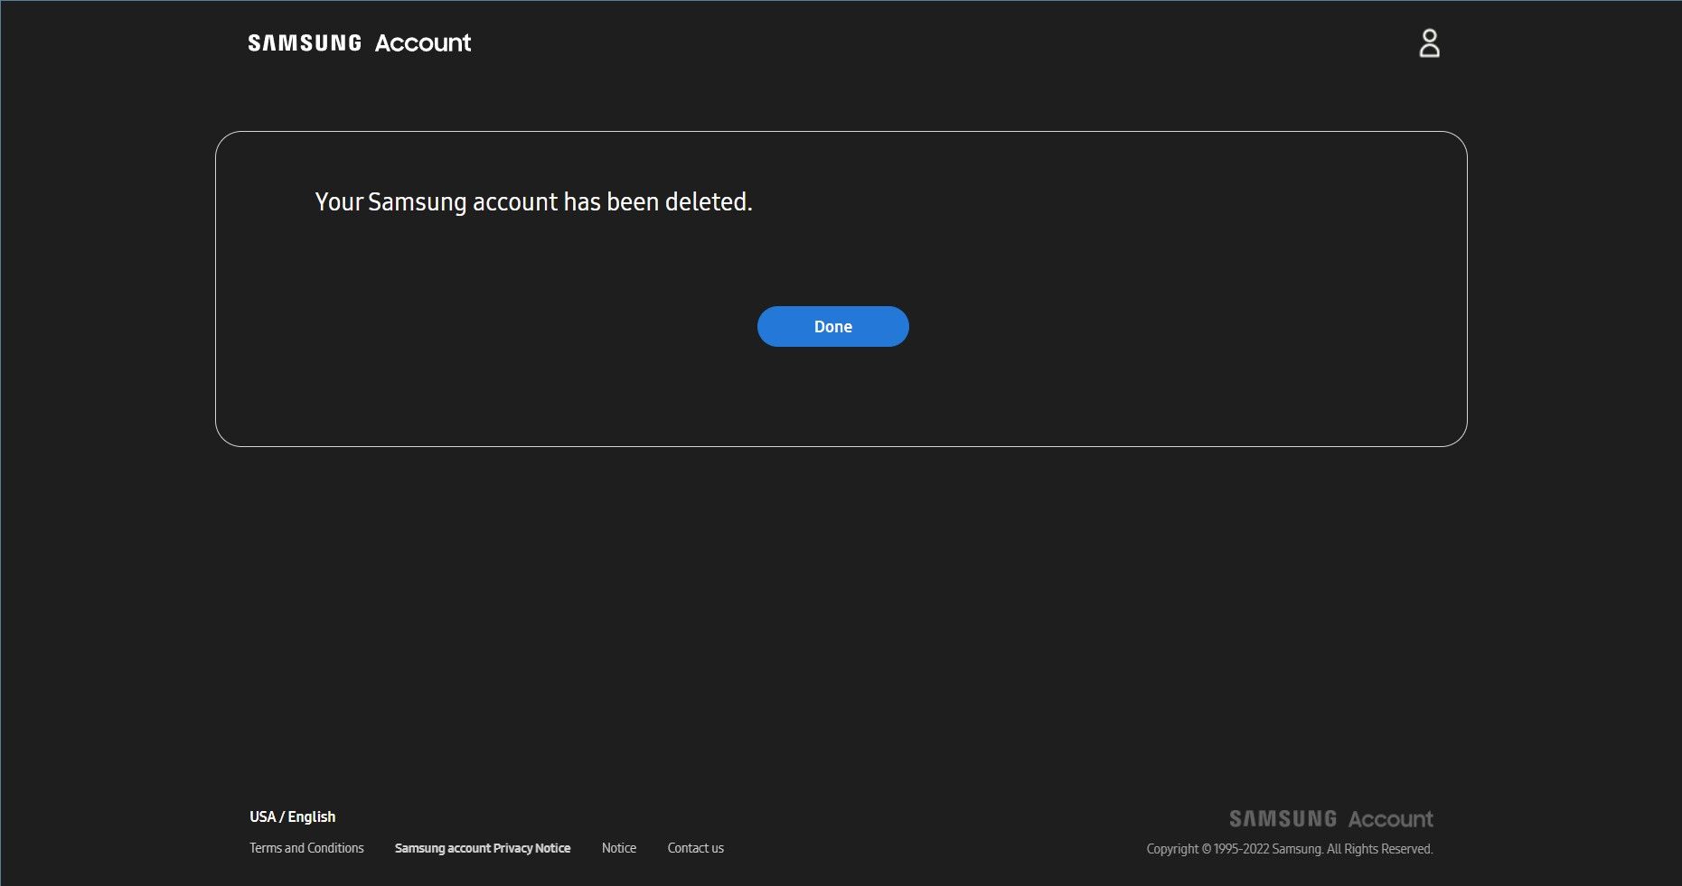
Task: Change region via USA / English
Action: [292, 816]
